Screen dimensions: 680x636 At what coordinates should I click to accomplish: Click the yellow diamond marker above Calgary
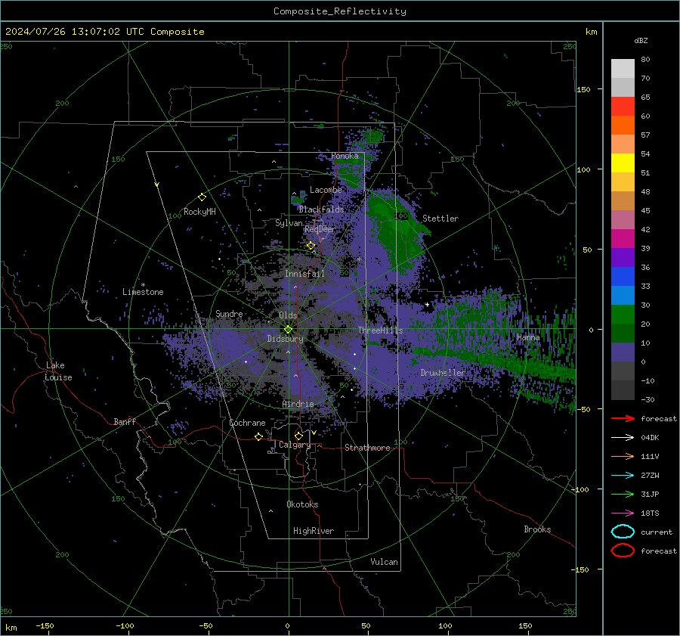pos(298,436)
